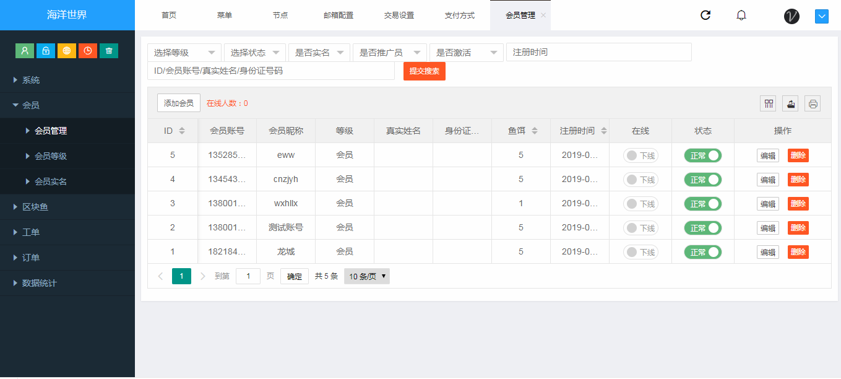Click the round user avatar icon
The width and height of the screenshot is (841, 379).
[x=791, y=17]
